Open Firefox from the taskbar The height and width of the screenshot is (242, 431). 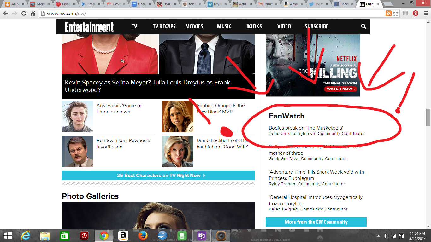click(143, 235)
